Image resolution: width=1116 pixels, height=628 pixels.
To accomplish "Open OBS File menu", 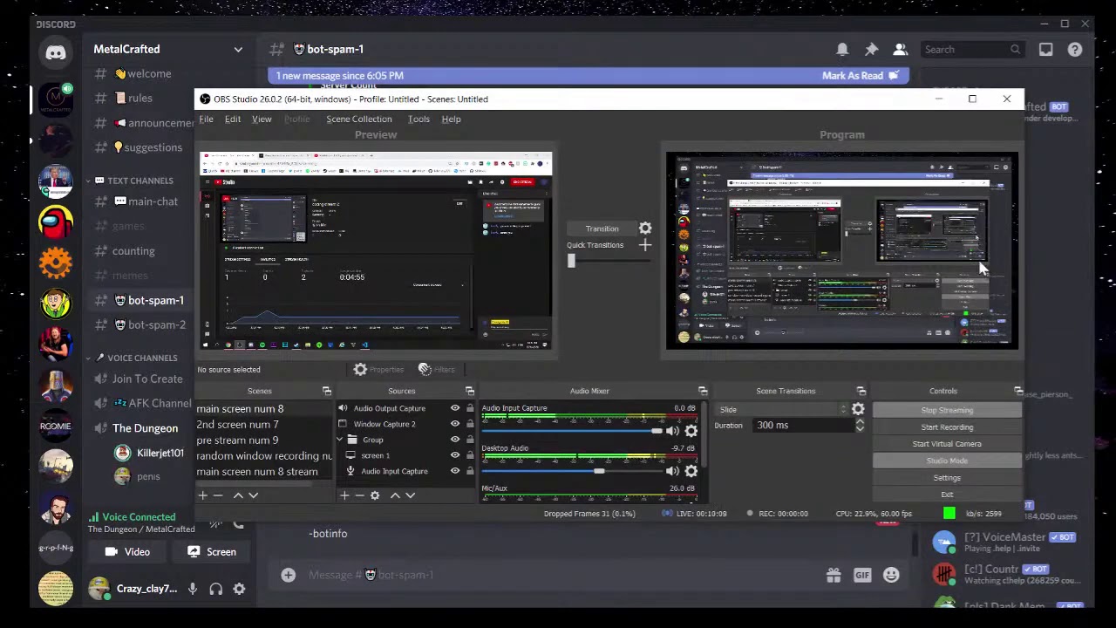I will [x=206, y=119].
